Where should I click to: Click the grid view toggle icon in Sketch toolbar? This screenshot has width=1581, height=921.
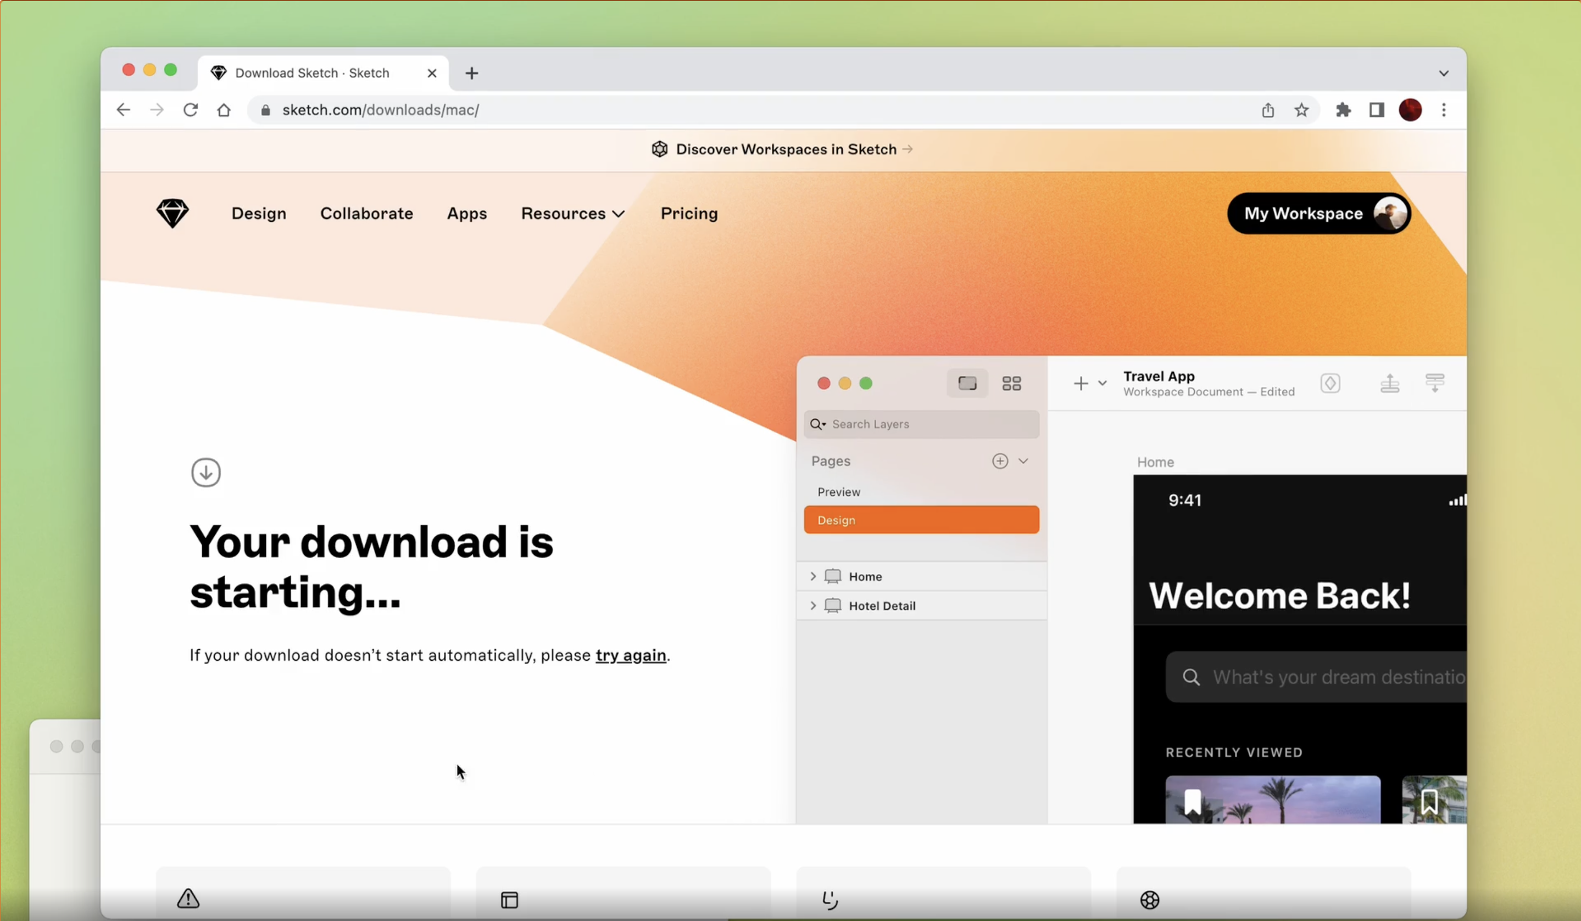[x=1010, y=383]
